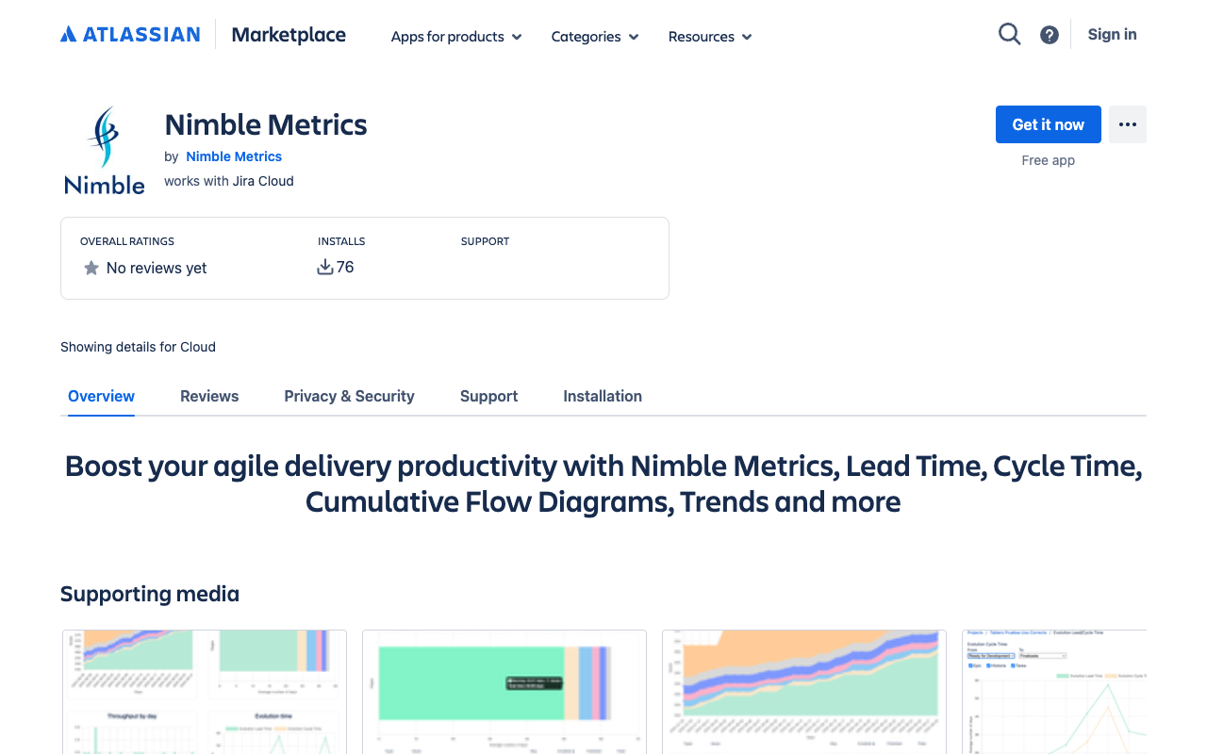Expand the Categories dropdown

click(595, 37)
